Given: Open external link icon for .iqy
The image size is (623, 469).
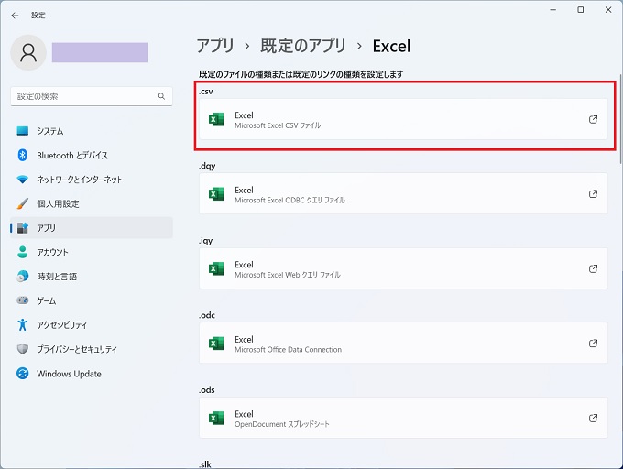Looking at the screenshot, I should tap(593, 268).
